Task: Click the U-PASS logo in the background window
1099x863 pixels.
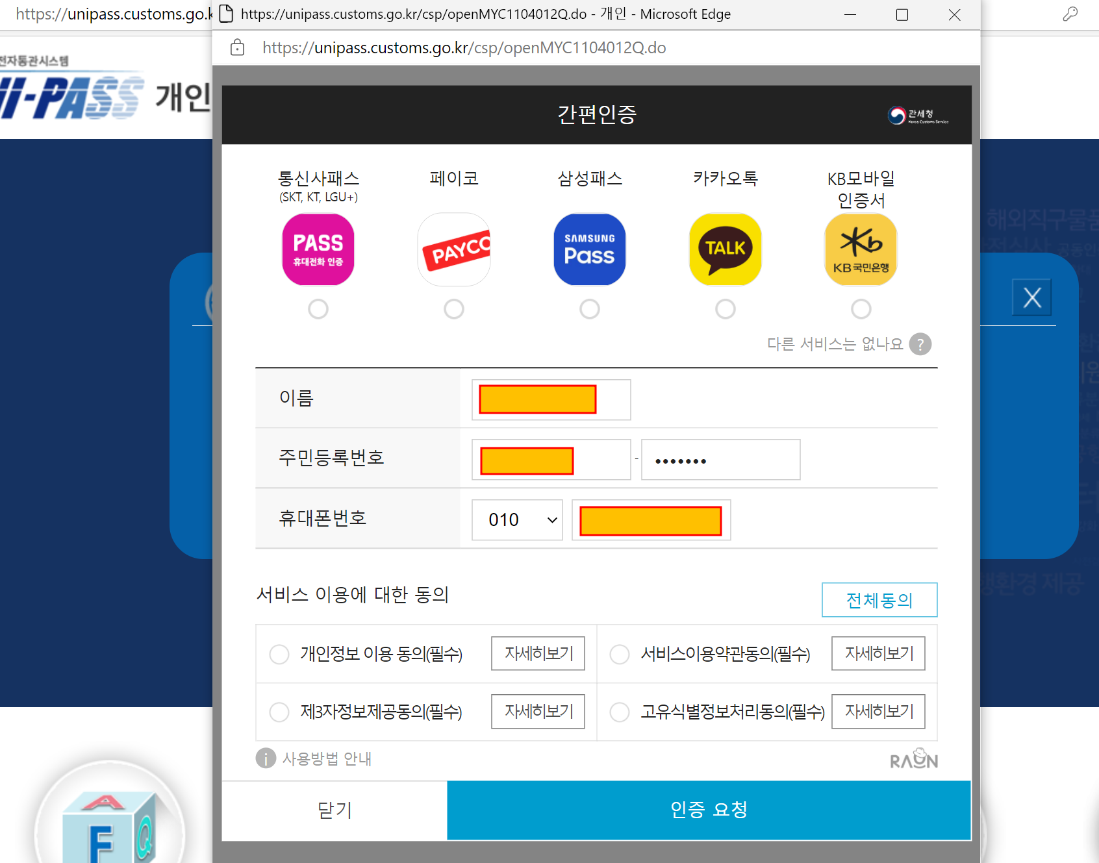Action: point(71,97)
